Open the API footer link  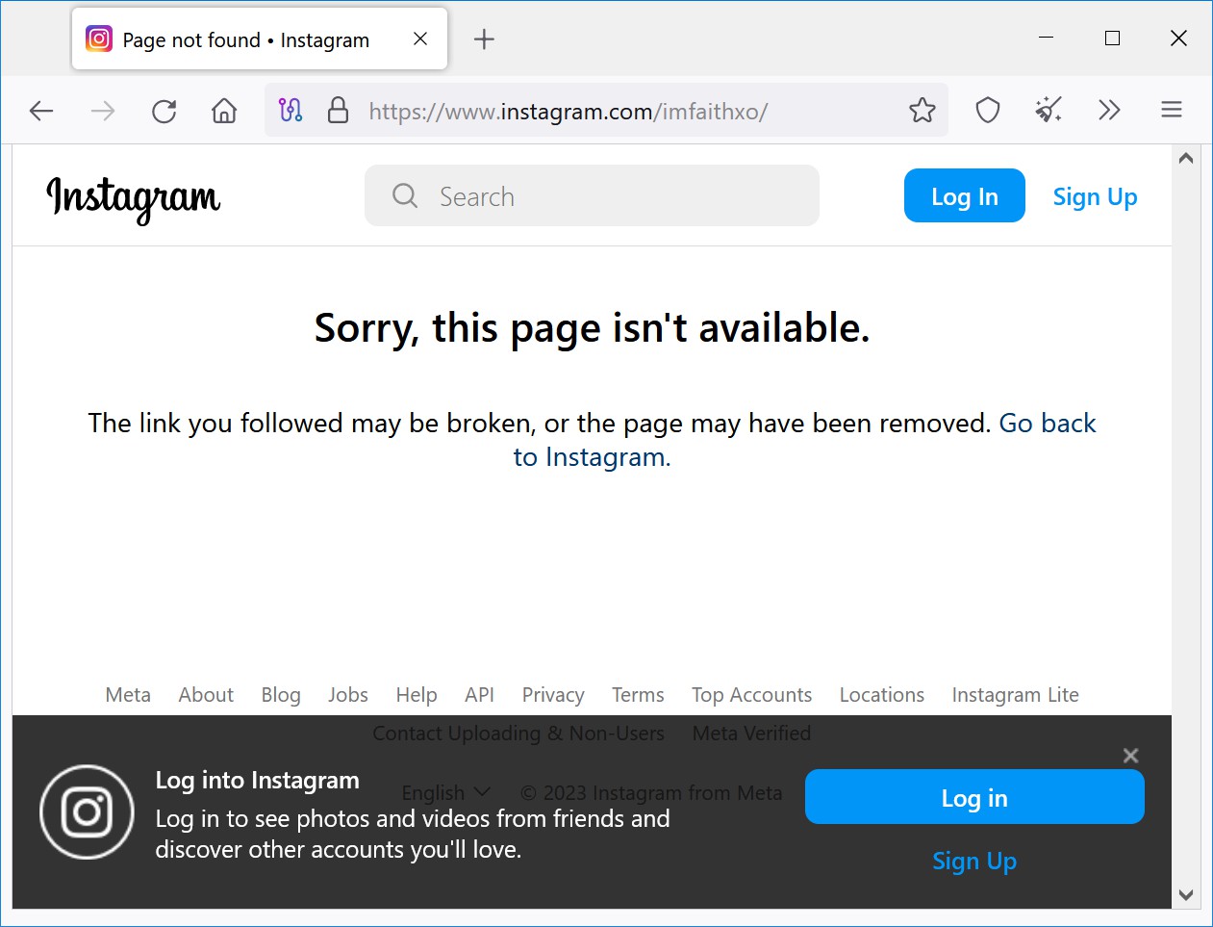pos(479,695)
